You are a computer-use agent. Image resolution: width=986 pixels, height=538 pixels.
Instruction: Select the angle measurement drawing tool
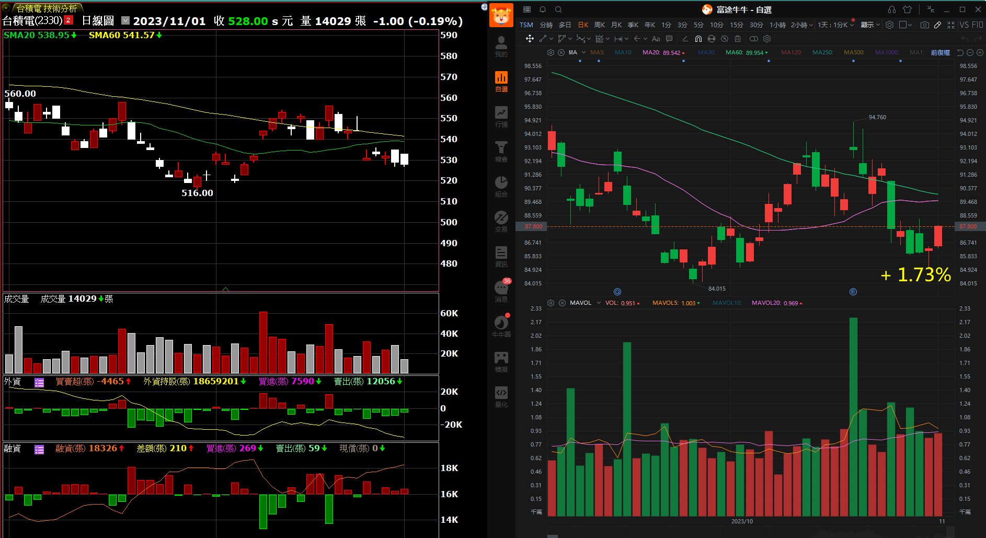[x=685, y=39]
